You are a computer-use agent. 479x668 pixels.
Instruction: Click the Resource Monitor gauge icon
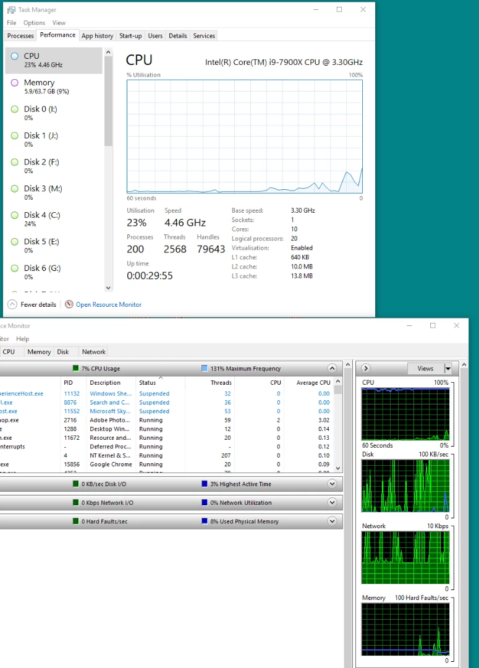pos(69,304)
